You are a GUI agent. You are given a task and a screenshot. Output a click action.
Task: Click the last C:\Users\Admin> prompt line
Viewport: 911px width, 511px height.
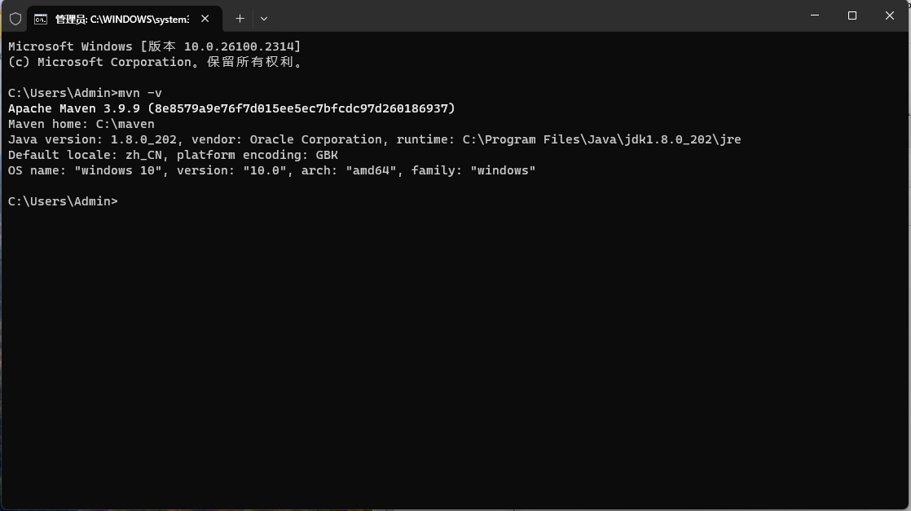click(x=63, y=201)
